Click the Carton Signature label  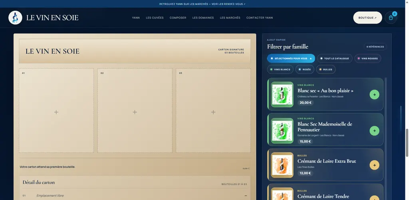pyautogui.click(x=231, y=50)
